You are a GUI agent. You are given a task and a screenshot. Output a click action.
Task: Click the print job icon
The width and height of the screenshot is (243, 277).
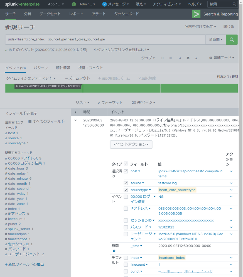click(188, 58)
